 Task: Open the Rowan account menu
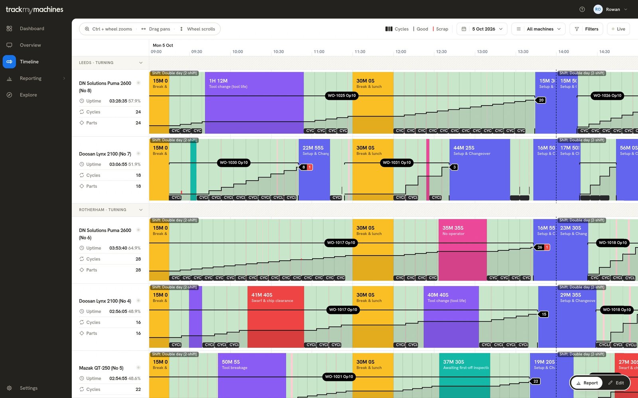[x=610, y=10]
